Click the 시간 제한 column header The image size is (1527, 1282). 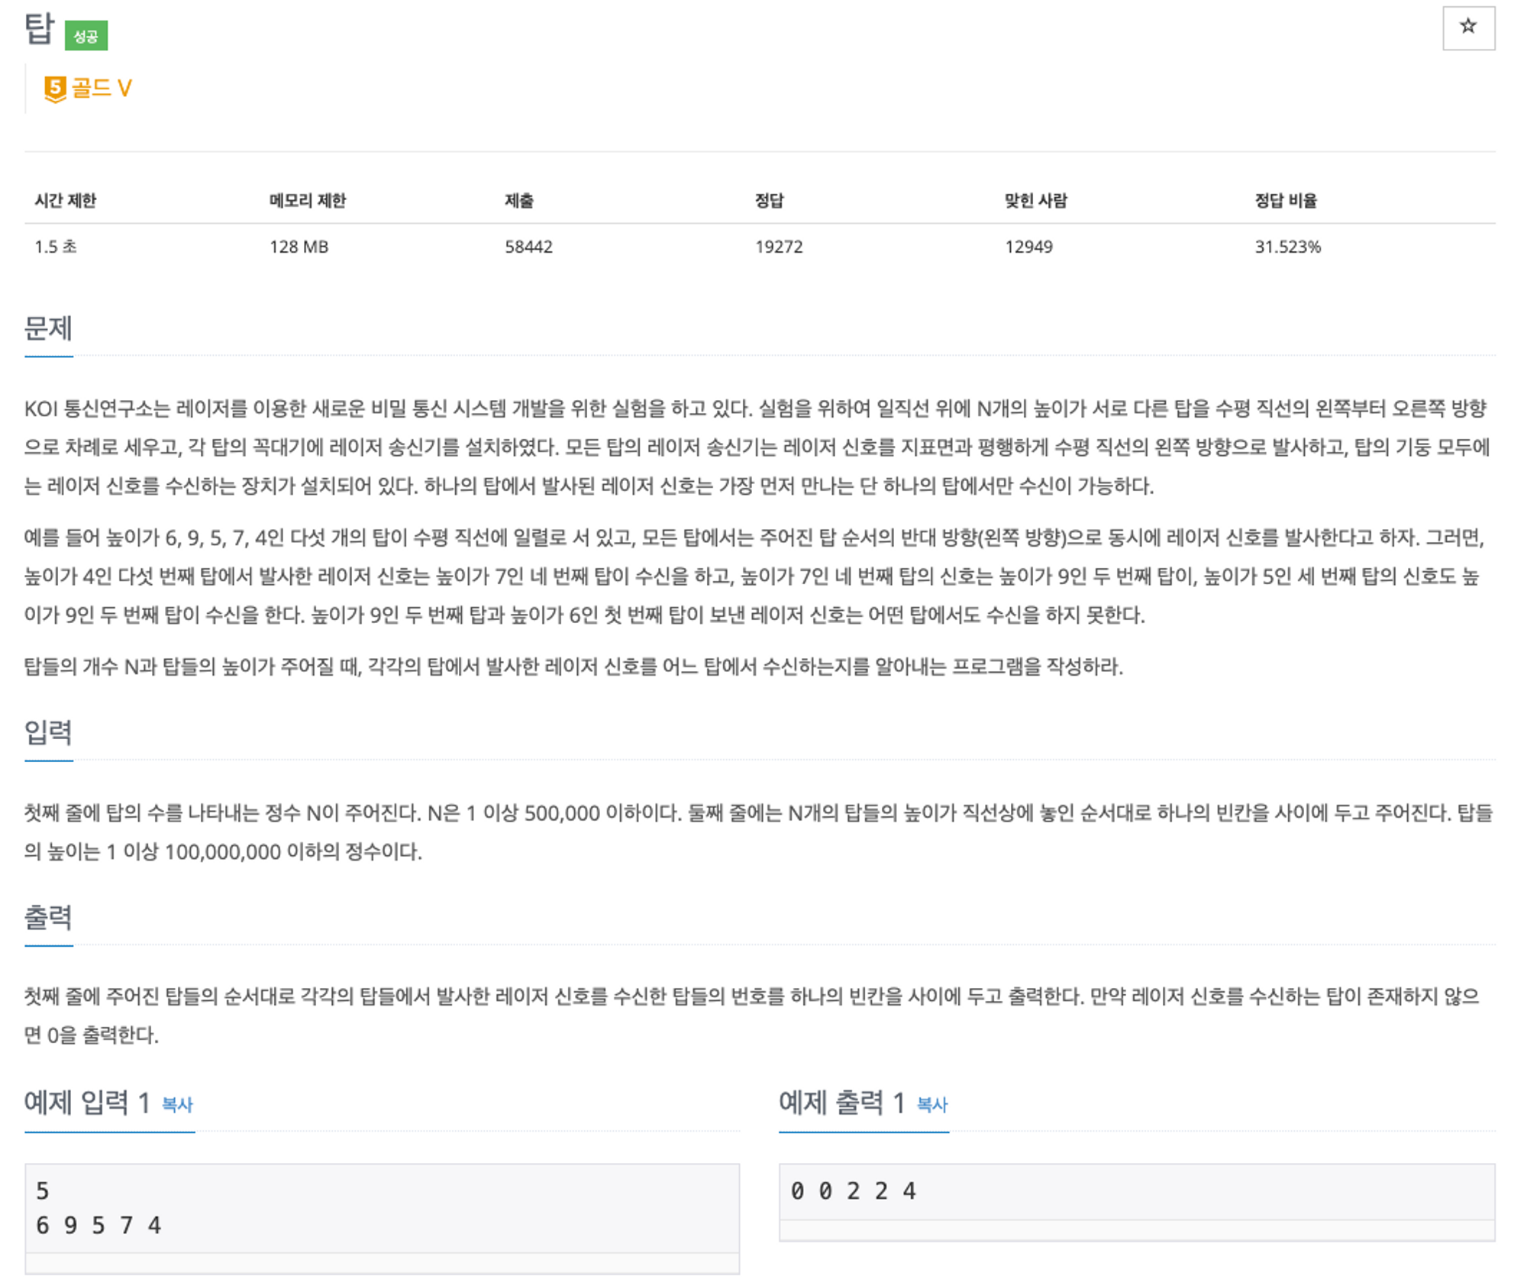[x=66, y=201]
